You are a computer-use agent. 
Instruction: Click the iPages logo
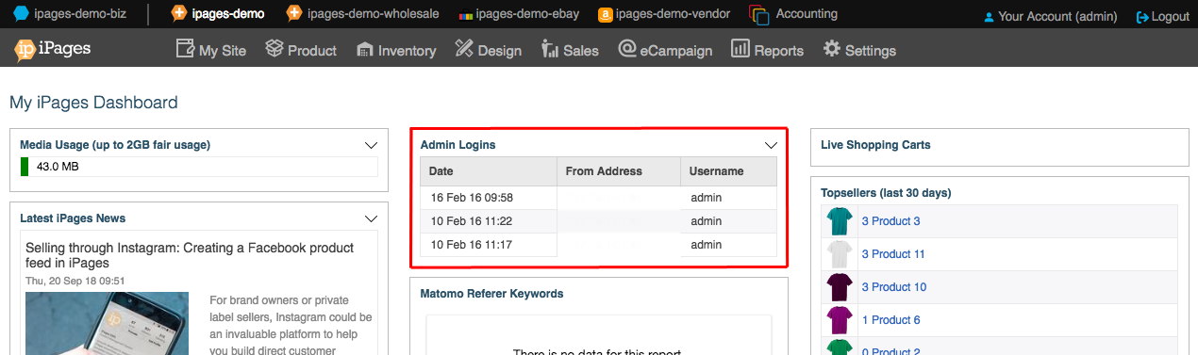pyautogui.click(x=53, y=49)
